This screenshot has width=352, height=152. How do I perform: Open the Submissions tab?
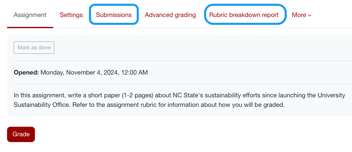coord(113,15)
